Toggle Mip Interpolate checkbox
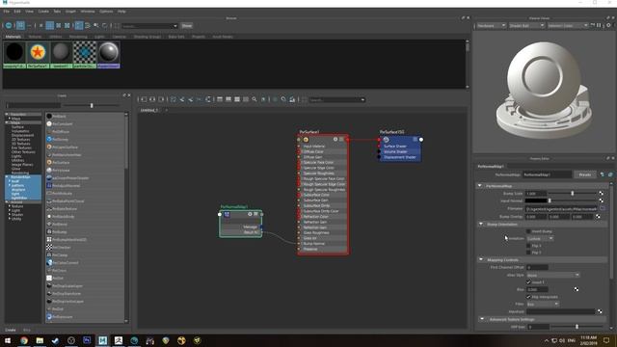This screenshot has width=617, height=347. click(x=528, y=297)
